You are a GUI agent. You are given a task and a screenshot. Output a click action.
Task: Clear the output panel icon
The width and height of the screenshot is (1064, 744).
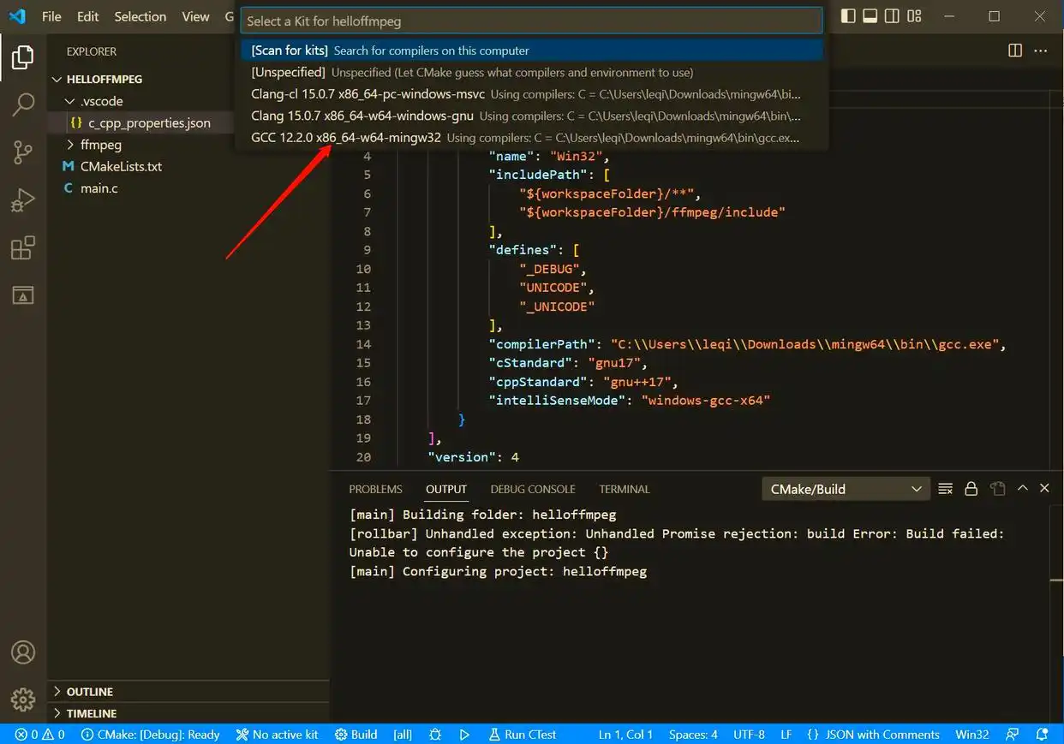pyautogui.click(x=946, y=489)
